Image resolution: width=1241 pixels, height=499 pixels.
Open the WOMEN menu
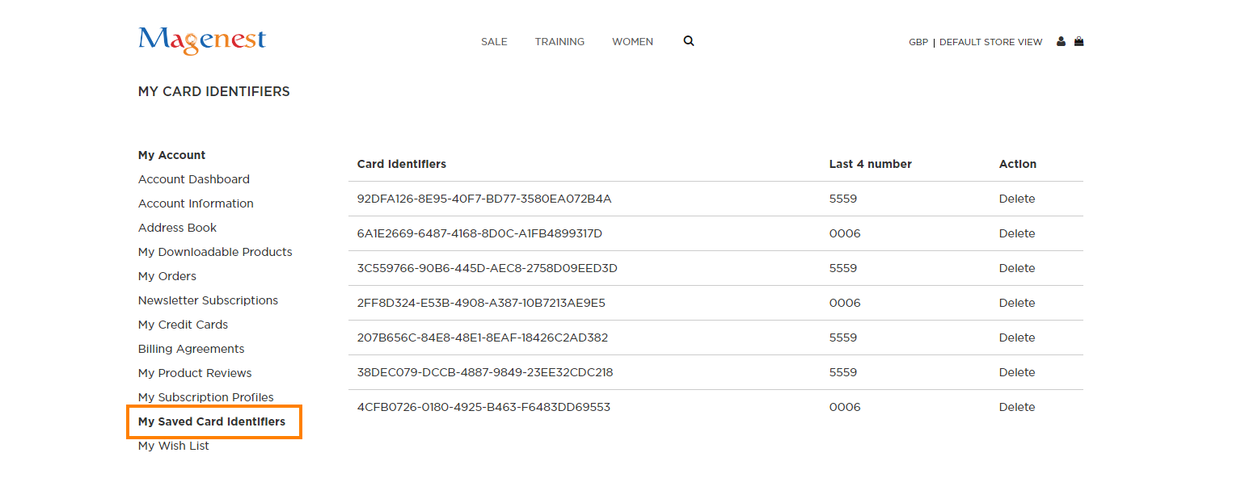coord(632,41)
